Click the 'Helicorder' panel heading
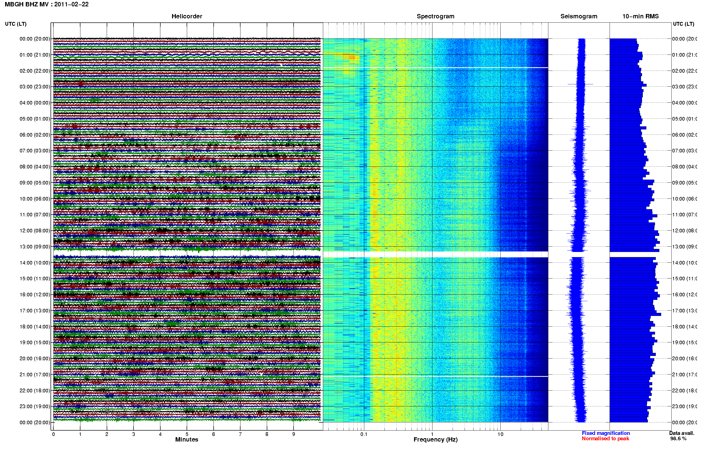This screenshot has height=453, width=726. pos(187,17)
